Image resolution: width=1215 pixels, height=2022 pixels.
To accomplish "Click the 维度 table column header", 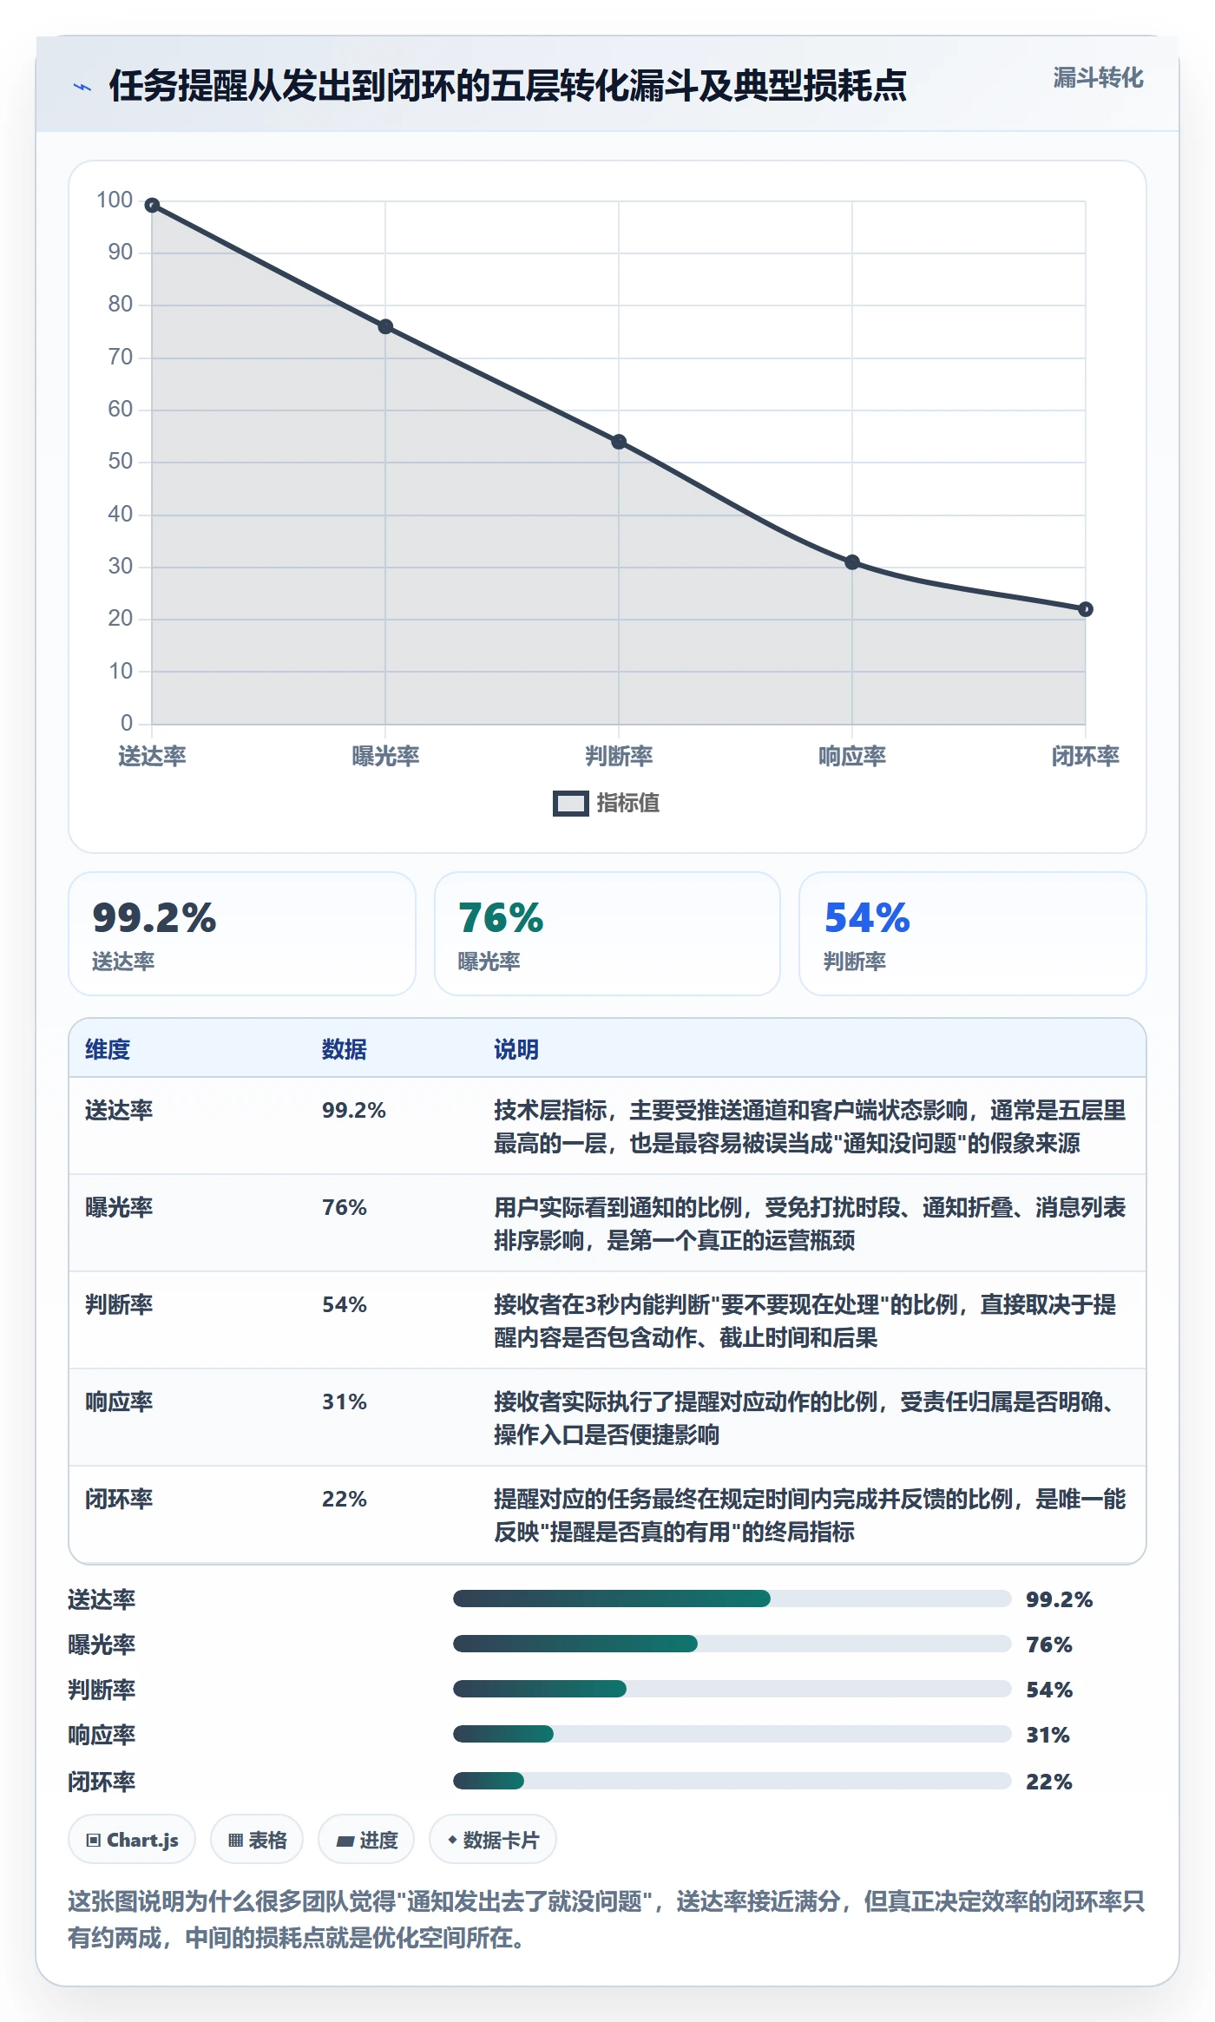I will [x=108, y=1049].
